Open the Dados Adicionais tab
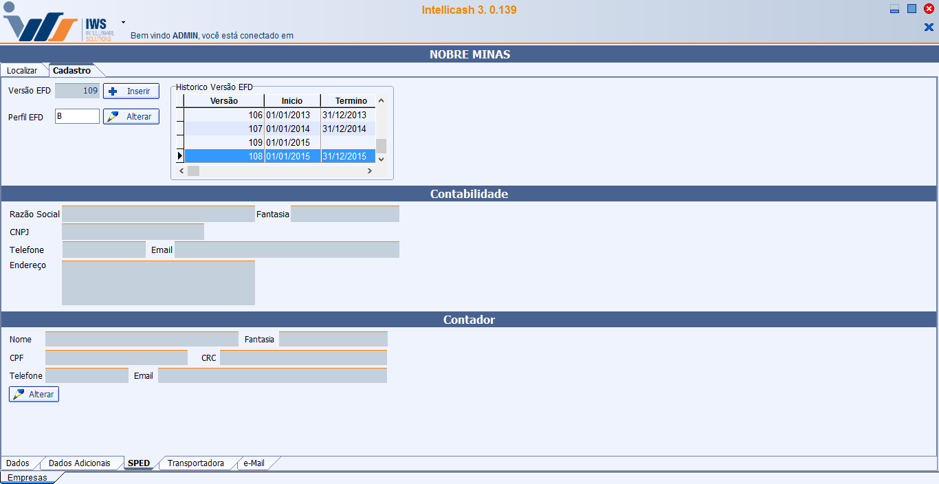 [x=80, y=463]
